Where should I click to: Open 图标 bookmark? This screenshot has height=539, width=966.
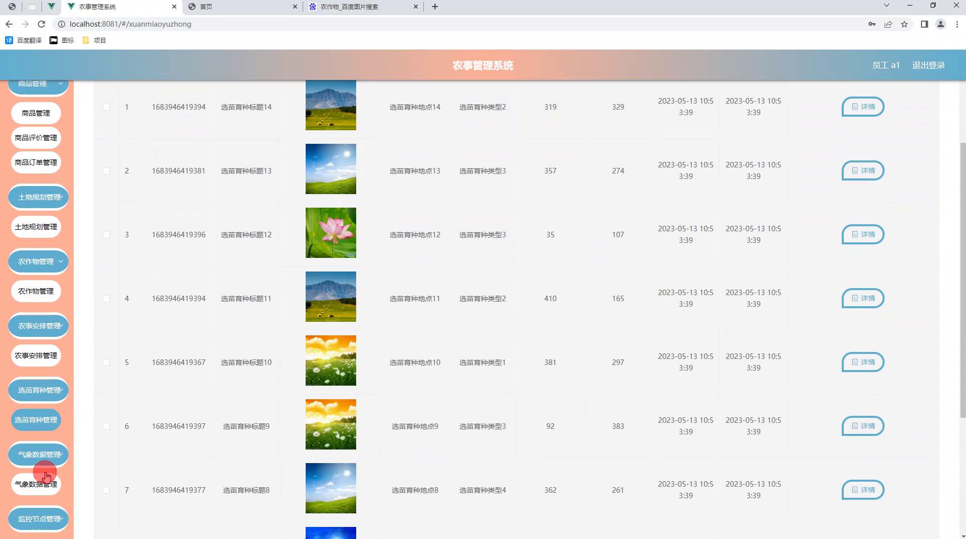tap(61, 40)
